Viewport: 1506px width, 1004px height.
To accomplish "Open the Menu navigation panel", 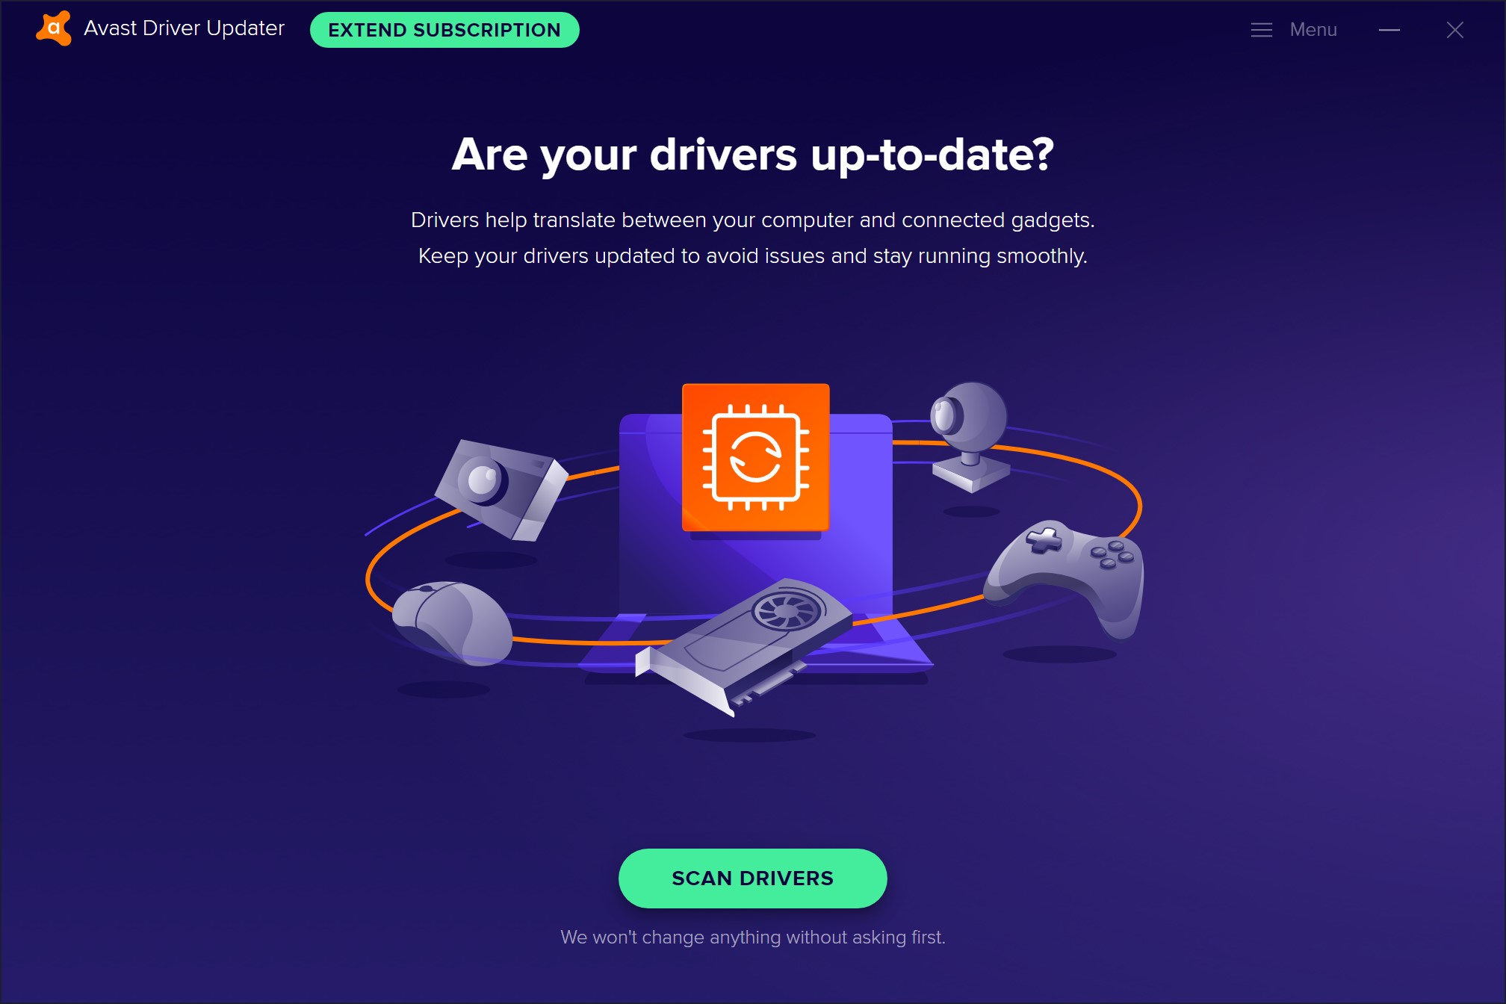I will point(1294,29).
